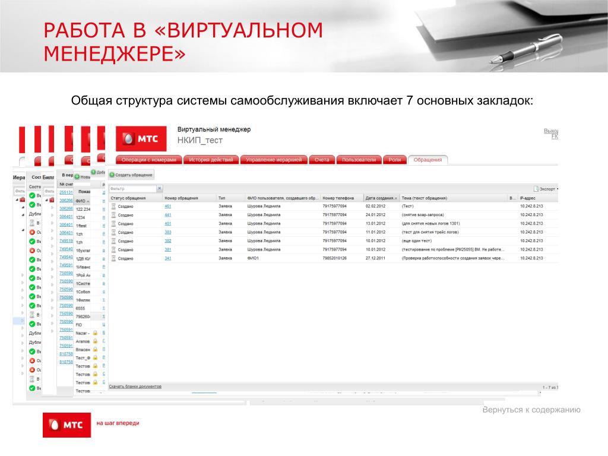Sort by Номер обращения column header
Image resolution: width=608 pixels, height=456 pixels.
click(x=181, y=198)
